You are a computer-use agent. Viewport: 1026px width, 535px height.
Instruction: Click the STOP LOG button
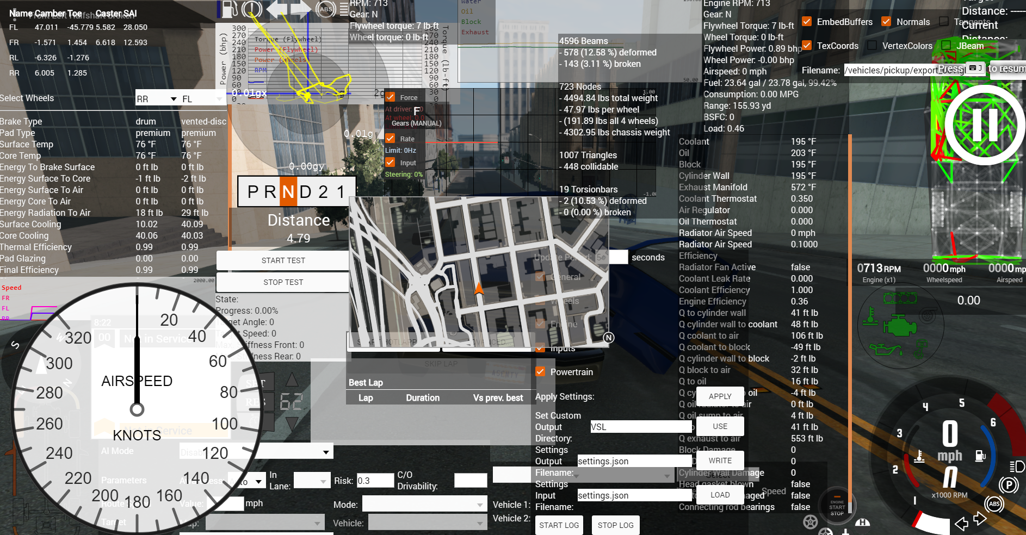[x=615, y=525]
